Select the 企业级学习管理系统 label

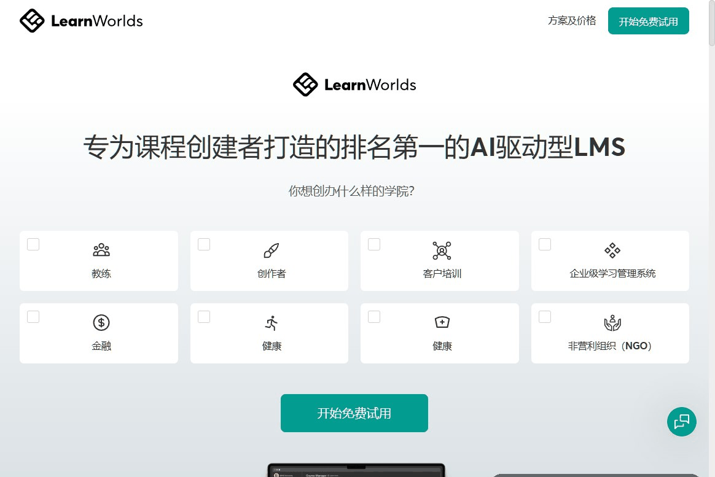click(612, 273)
